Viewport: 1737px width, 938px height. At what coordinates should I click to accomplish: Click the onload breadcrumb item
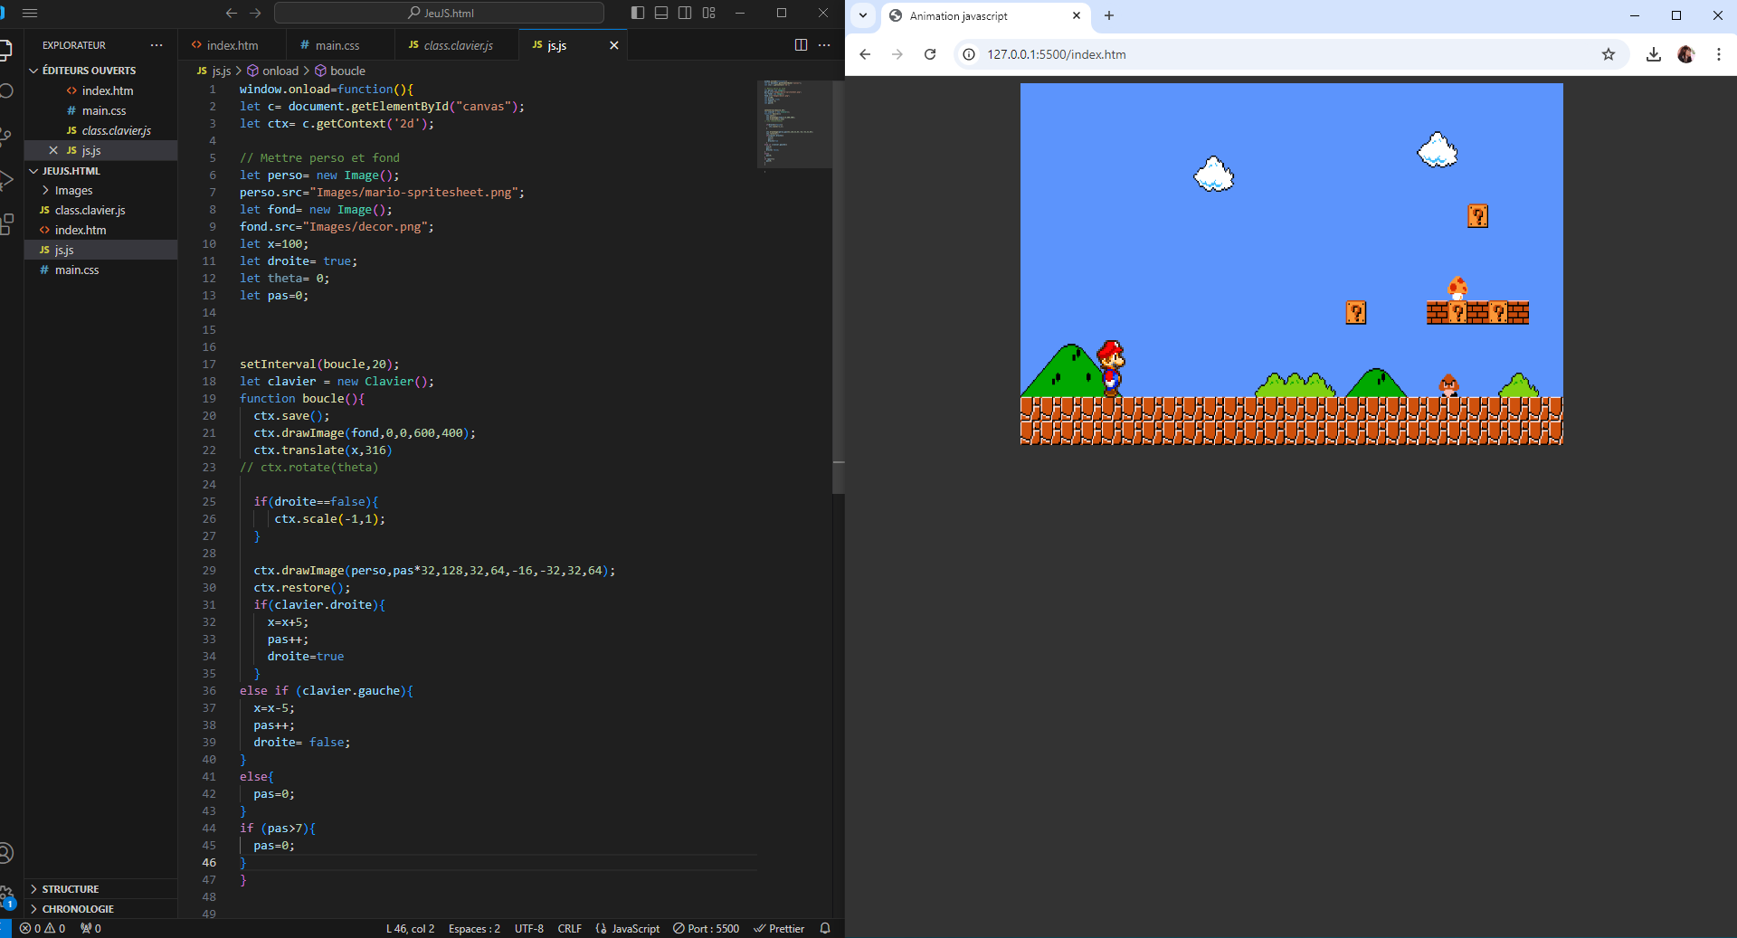(x=272, y=71)
